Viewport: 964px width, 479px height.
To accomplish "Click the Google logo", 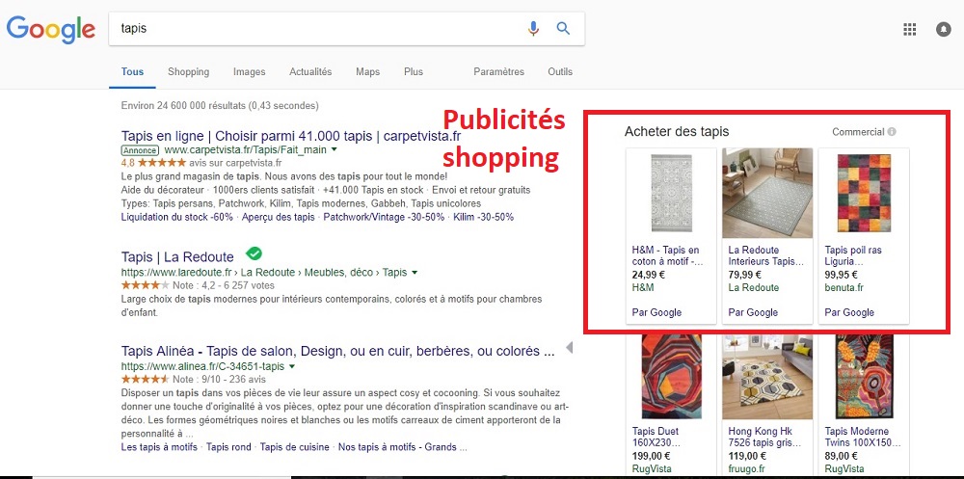I will tap(50, 29).
